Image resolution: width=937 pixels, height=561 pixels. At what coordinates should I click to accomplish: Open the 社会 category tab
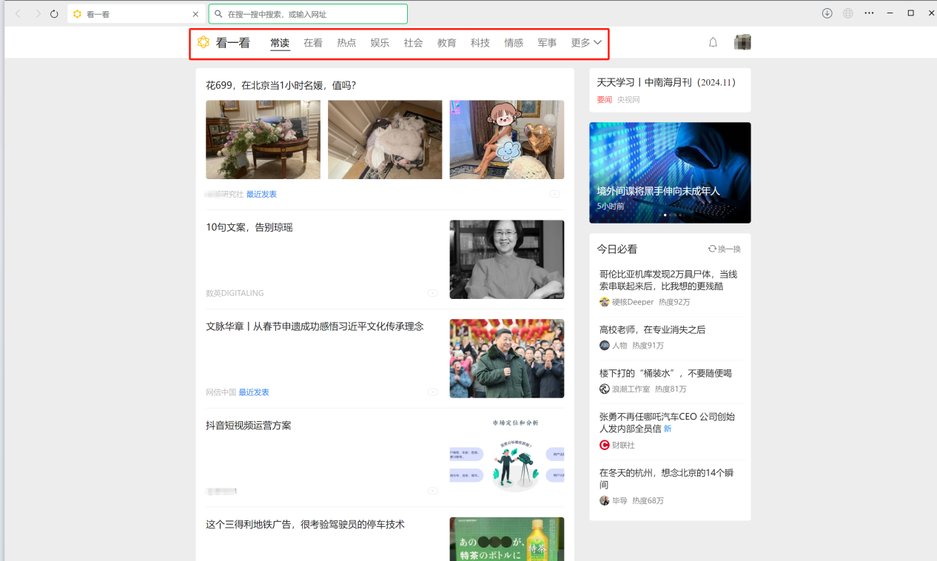click(413, 43)
